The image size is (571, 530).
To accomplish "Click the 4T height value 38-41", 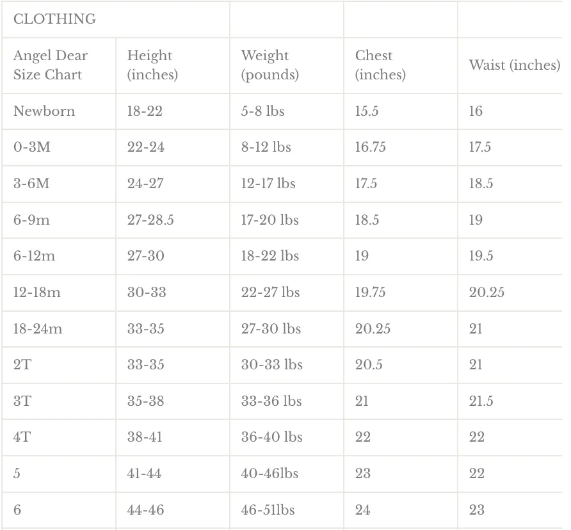I will pyautogui.click(x=145, y=437).
